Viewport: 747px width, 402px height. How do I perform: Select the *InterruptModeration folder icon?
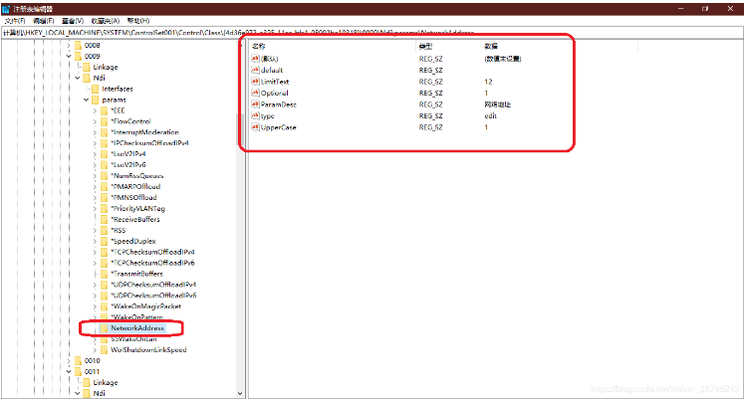104,132
